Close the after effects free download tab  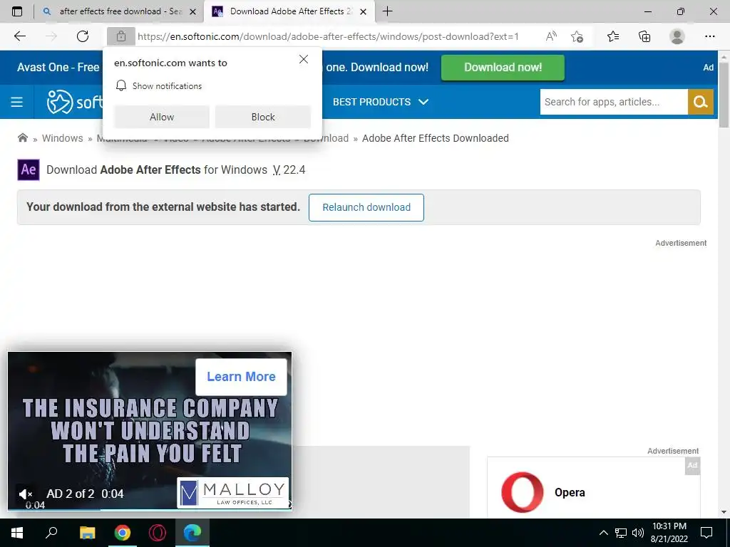point(192,11)
